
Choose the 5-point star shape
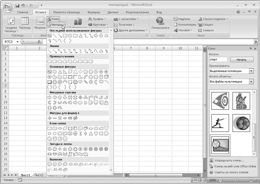[65, 149]
